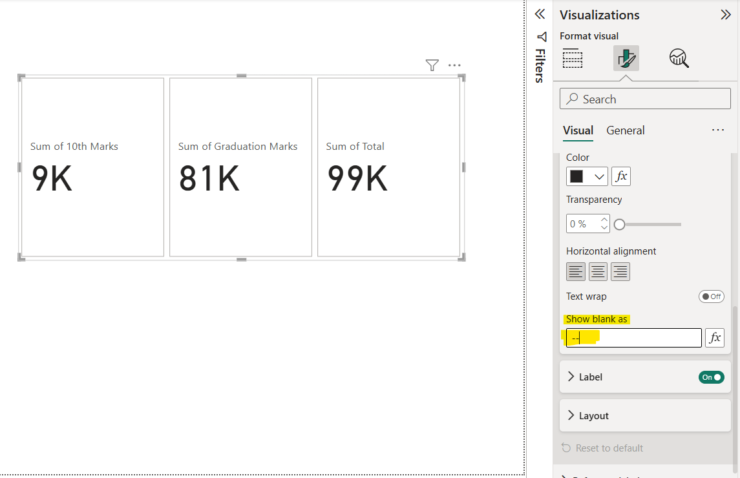Click the filter funnel icon above visual
This screenshot has width=740, height=478.
tap(432, 65)
